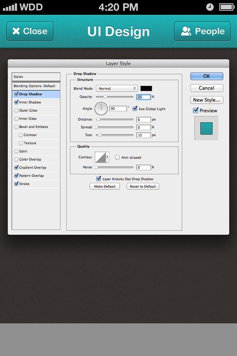Click the Make Default button

click(105, 186)
